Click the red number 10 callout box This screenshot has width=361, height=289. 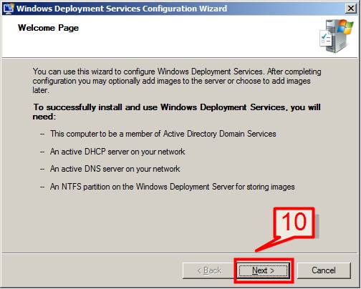(x=294, y=222)
